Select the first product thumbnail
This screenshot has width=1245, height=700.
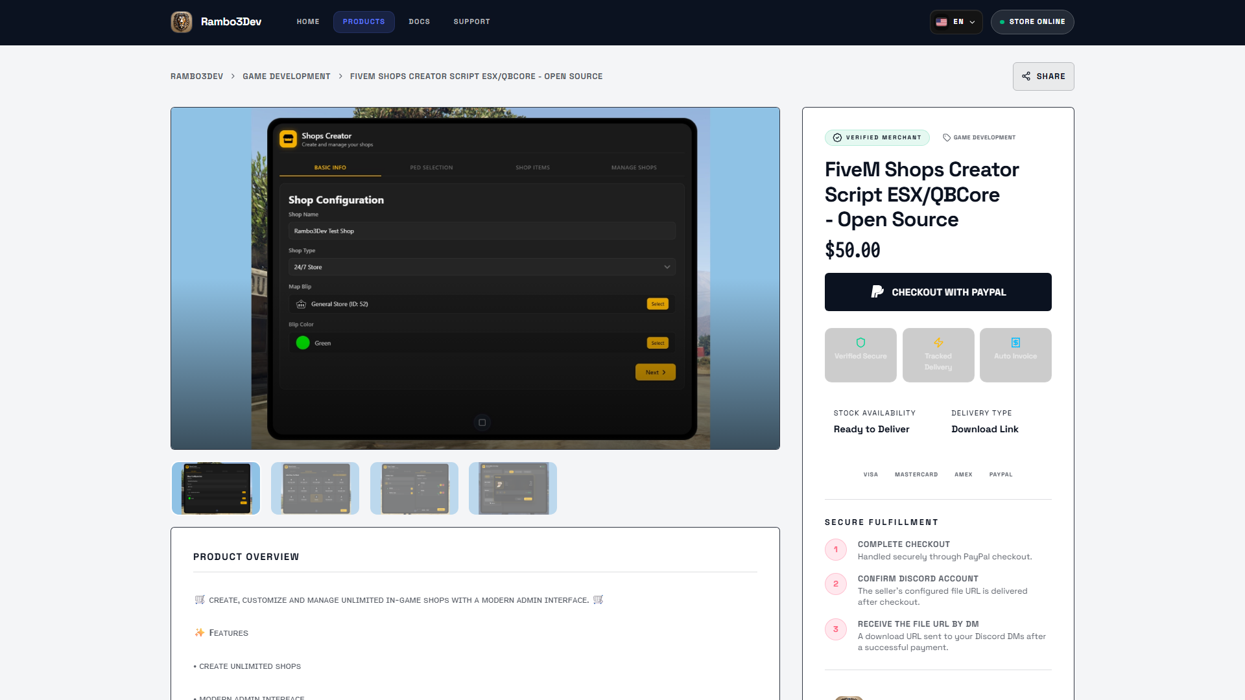[x=216, y=488]
